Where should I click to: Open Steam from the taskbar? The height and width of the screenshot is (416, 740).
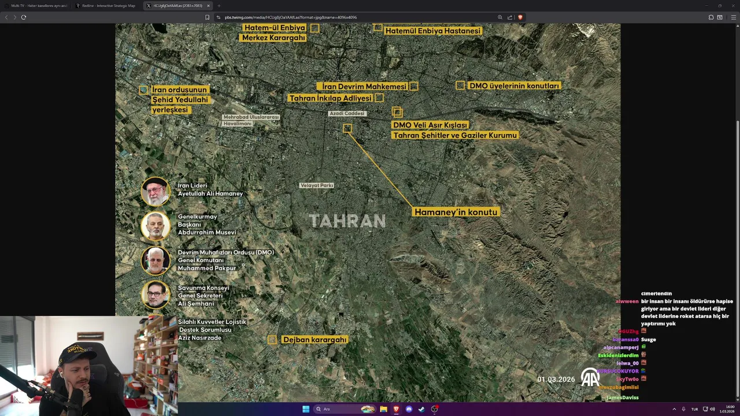point(421,409)
